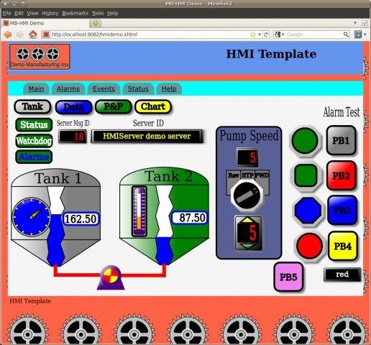This screenshot has width=371, height=345.
Task: Switch to the HMI Help page tab
Action: pos(169,89)
